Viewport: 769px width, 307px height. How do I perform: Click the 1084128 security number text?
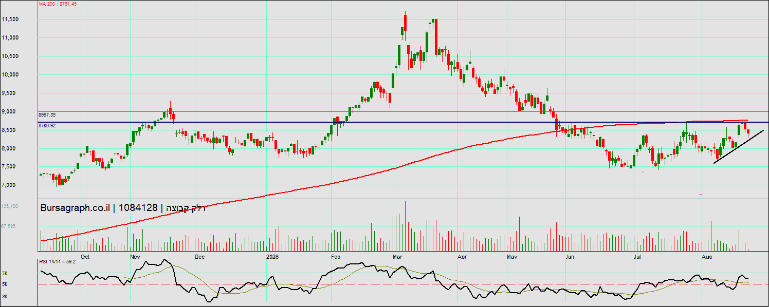[x=137, y=207]
